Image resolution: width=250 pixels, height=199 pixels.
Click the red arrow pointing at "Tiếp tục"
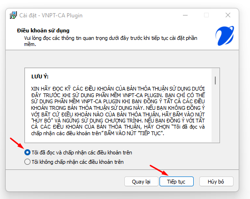coord(159,170)
